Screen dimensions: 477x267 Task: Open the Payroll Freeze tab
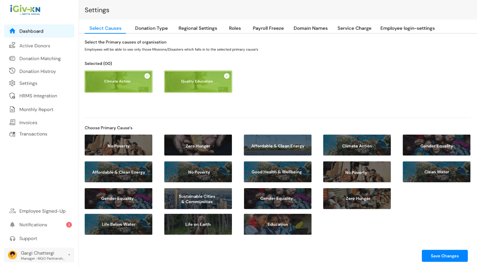click(x=268, y=28)
